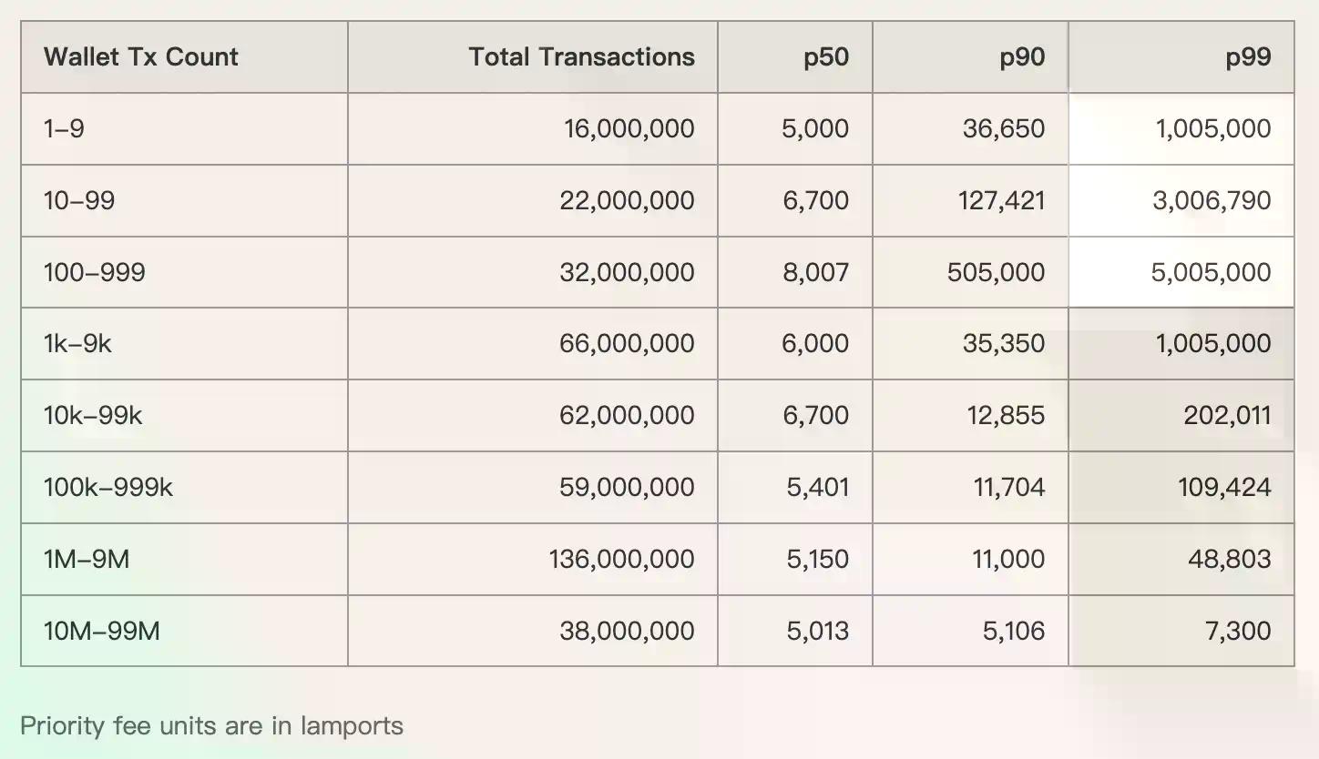This screenshot has height=759, width=1319.
Task: Click the Total Transactions column header
Action: tap(581, 57)
